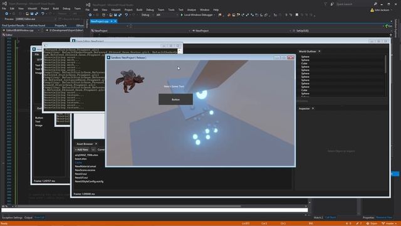Select NewScene.escene asset
The height and width of the screenshot is (226, 401).
(x=85, y=170)
